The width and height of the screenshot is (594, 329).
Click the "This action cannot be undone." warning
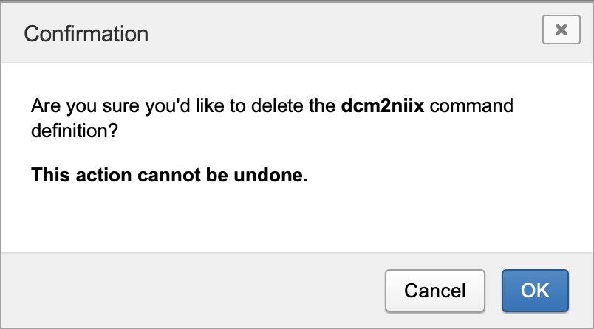[169, 176]
